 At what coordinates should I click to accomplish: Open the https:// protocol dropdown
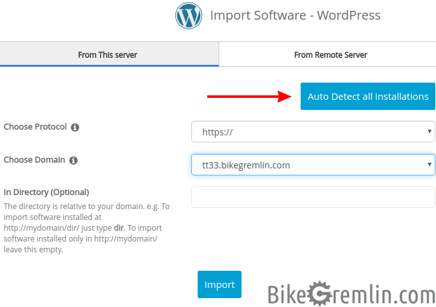point(313,132)
